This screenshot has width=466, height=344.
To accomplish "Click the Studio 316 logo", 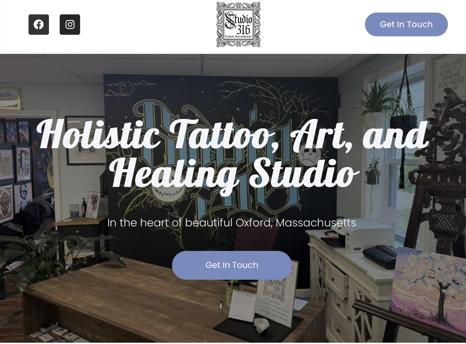I will tap(238, 25).
